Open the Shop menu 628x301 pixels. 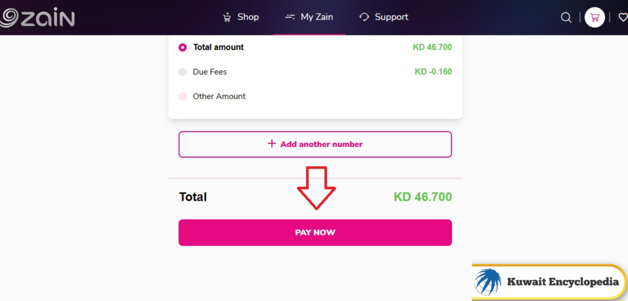click(248, 17)
